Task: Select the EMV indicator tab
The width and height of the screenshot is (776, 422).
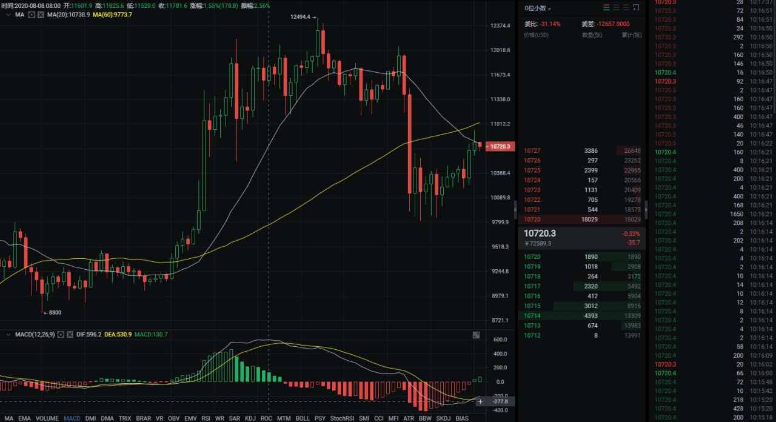Action: [x=190, y=418]
